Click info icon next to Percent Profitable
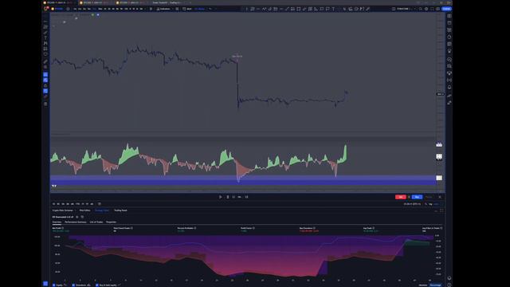 (195, 228)
